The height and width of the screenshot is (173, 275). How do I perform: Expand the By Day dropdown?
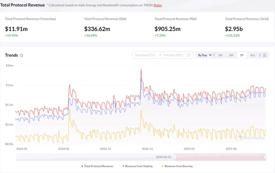(x=205, y=55)
